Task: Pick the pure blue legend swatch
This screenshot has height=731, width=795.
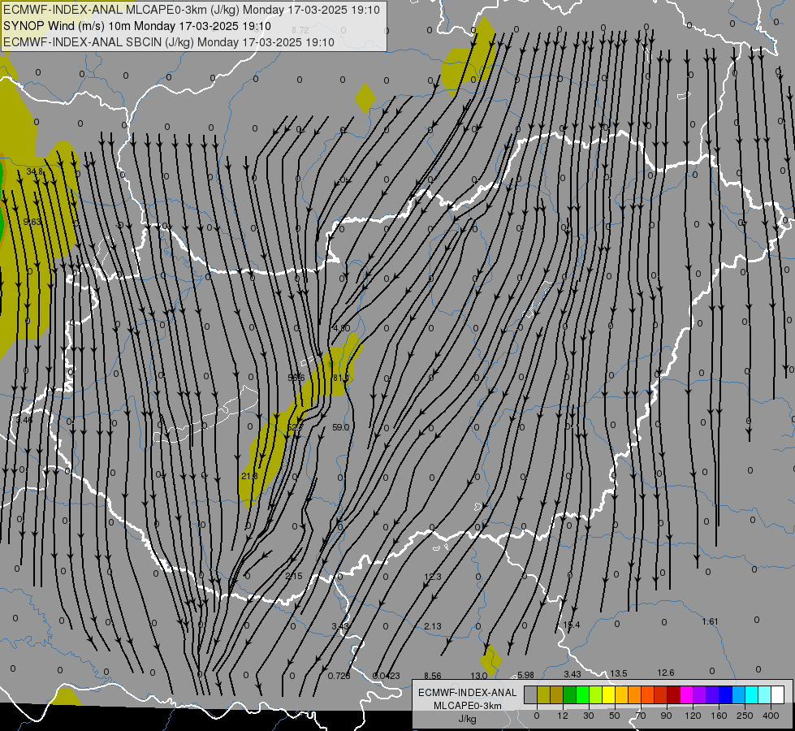Action: (726, 695)
